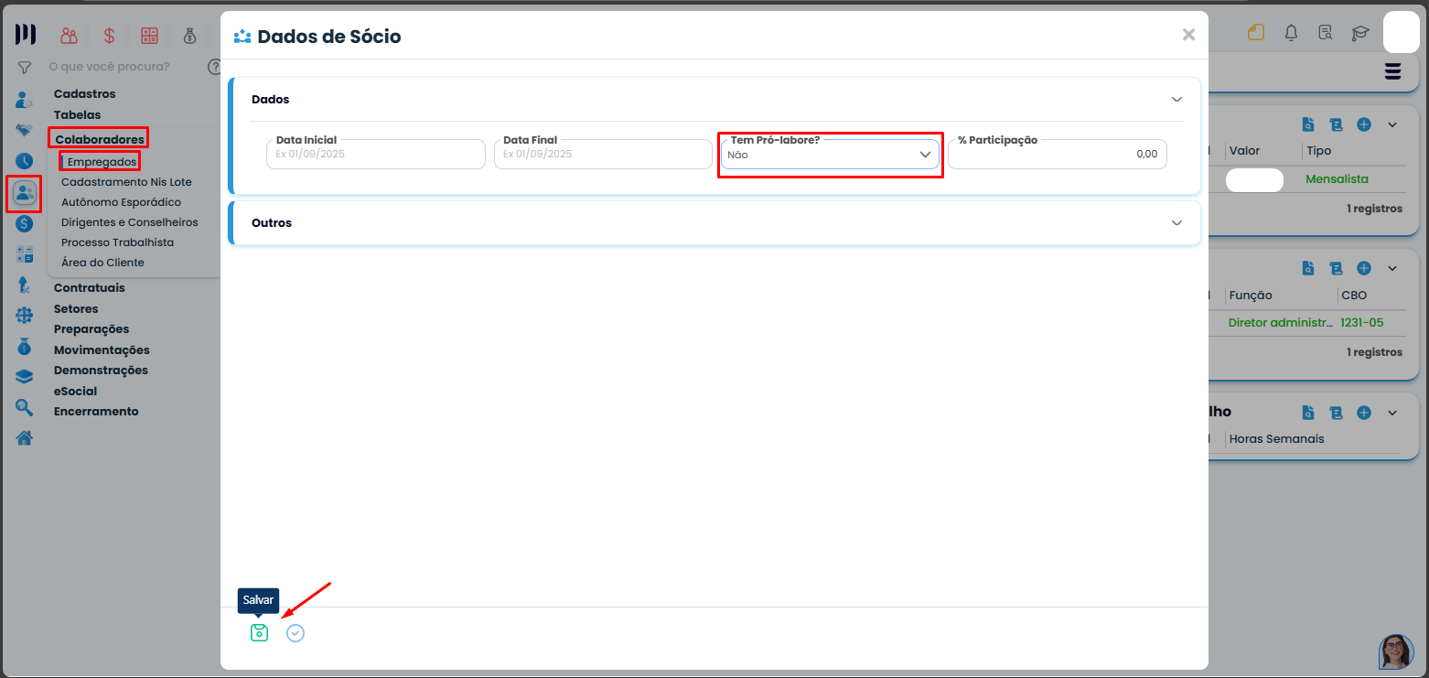Click the document search icon in header
This screenshot has height=678, width=1429.
[1325, 33]
